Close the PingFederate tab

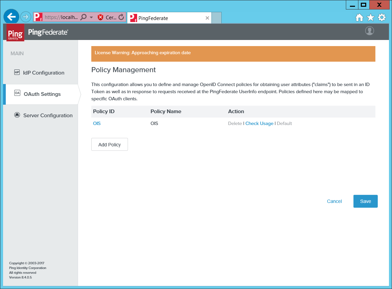click(207, 18)
